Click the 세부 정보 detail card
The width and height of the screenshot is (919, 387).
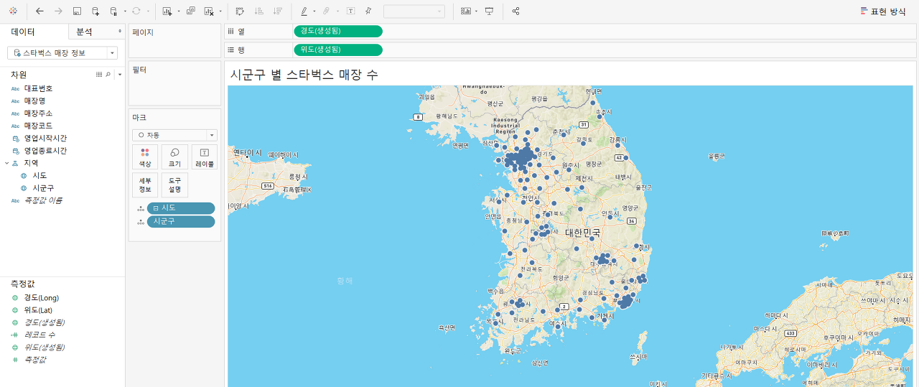click(x=145, y=185)
